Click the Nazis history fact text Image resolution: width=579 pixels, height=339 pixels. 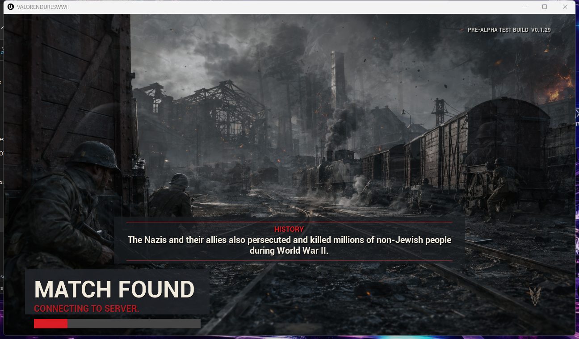289,245
